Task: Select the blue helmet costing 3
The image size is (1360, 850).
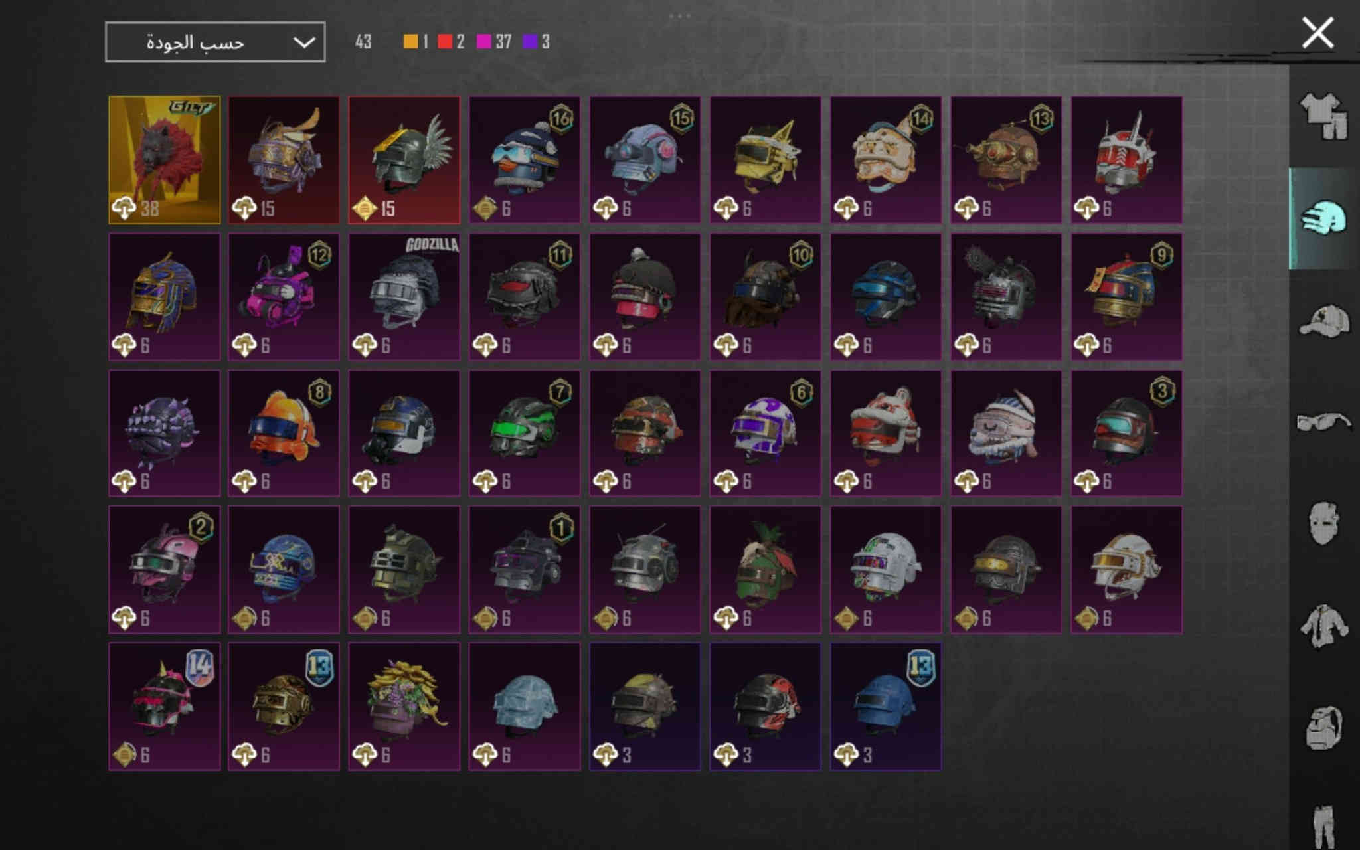Action: coord(885,707)
